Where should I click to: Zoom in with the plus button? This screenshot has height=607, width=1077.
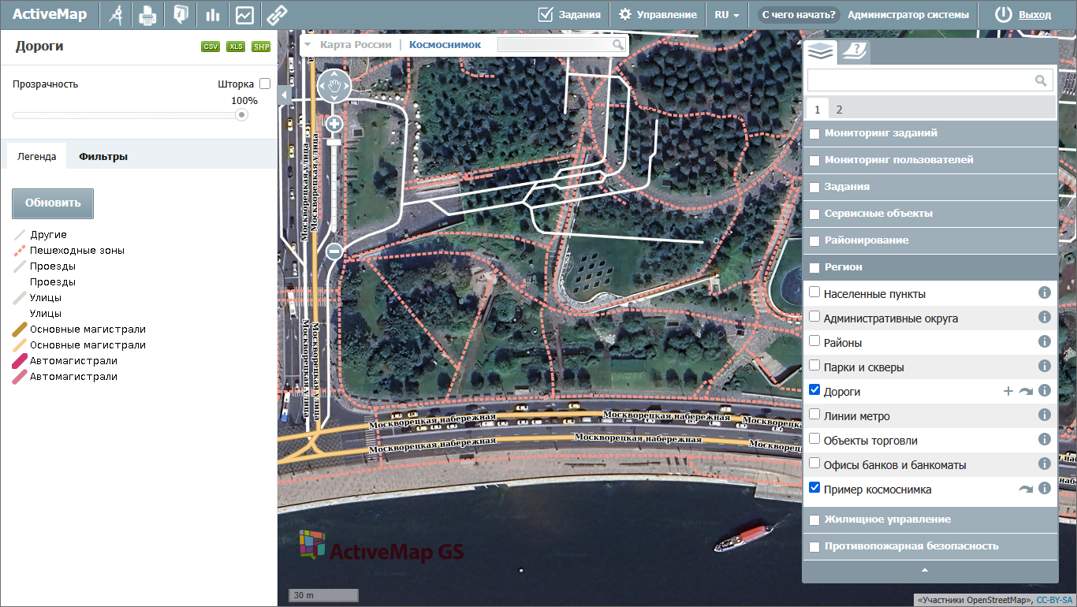coord(334,124)
